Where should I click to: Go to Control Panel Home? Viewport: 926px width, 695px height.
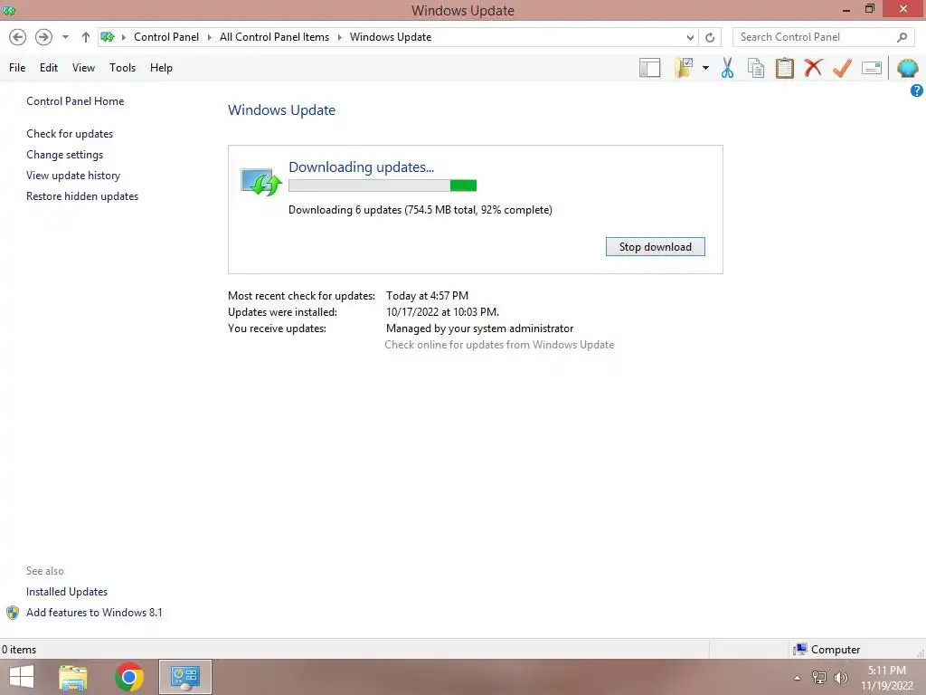(75, 101)
